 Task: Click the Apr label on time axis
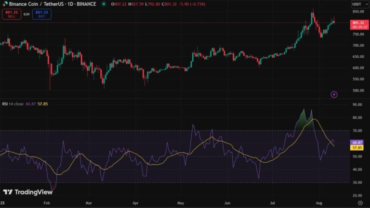click(135, 203)
